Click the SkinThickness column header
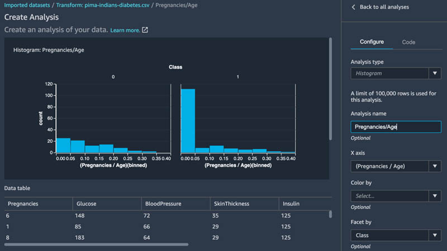The height and width of the screenshot is (251, 447). [231, 204]
